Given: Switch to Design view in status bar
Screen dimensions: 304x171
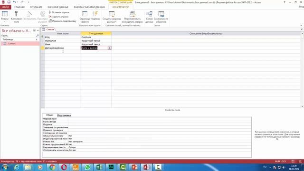Looking at the screenshot, I should click(x=300, y=161).
